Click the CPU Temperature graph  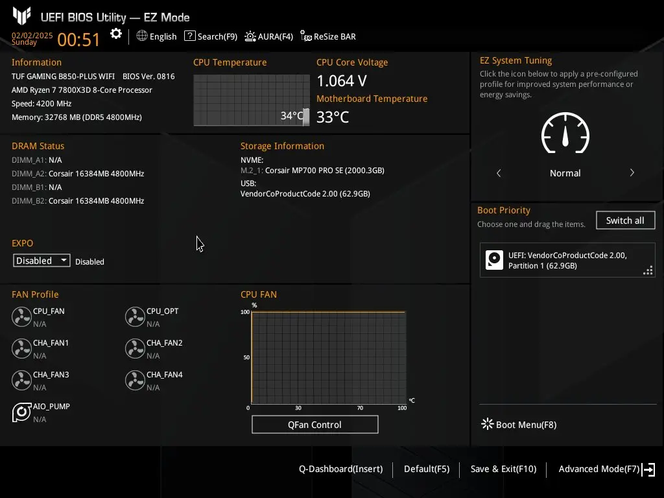click(x=252, y=100)
